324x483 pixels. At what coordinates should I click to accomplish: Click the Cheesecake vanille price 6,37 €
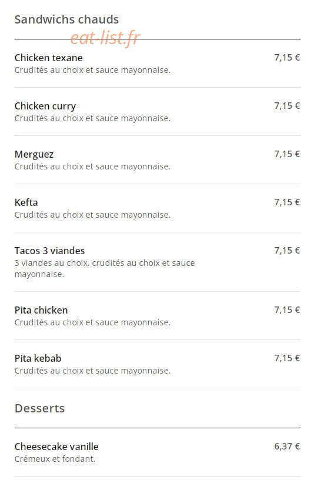tap(287, 447)
